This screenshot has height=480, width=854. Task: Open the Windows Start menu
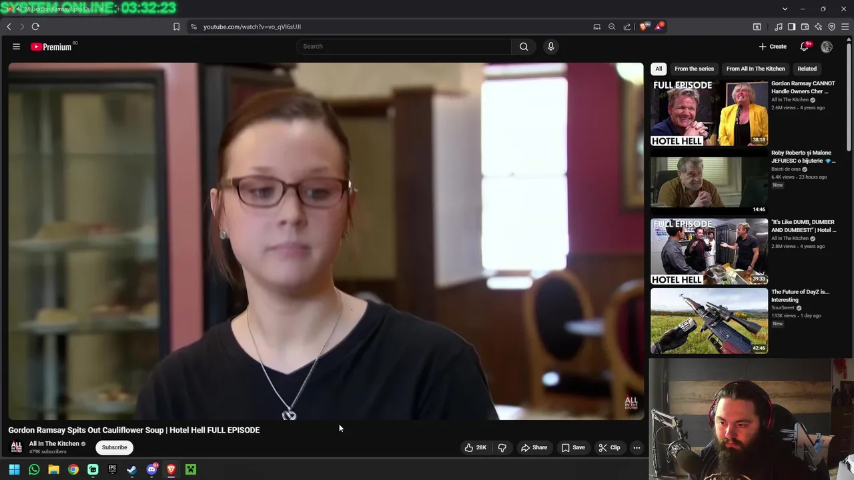pos(14,469)
